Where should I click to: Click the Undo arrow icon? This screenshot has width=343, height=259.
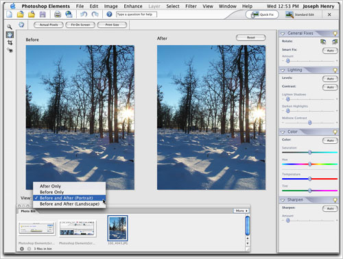tap(84, 14)
